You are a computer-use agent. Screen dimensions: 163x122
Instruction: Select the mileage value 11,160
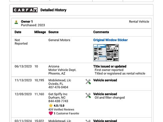pyautogui.click(x=39, y=94)
